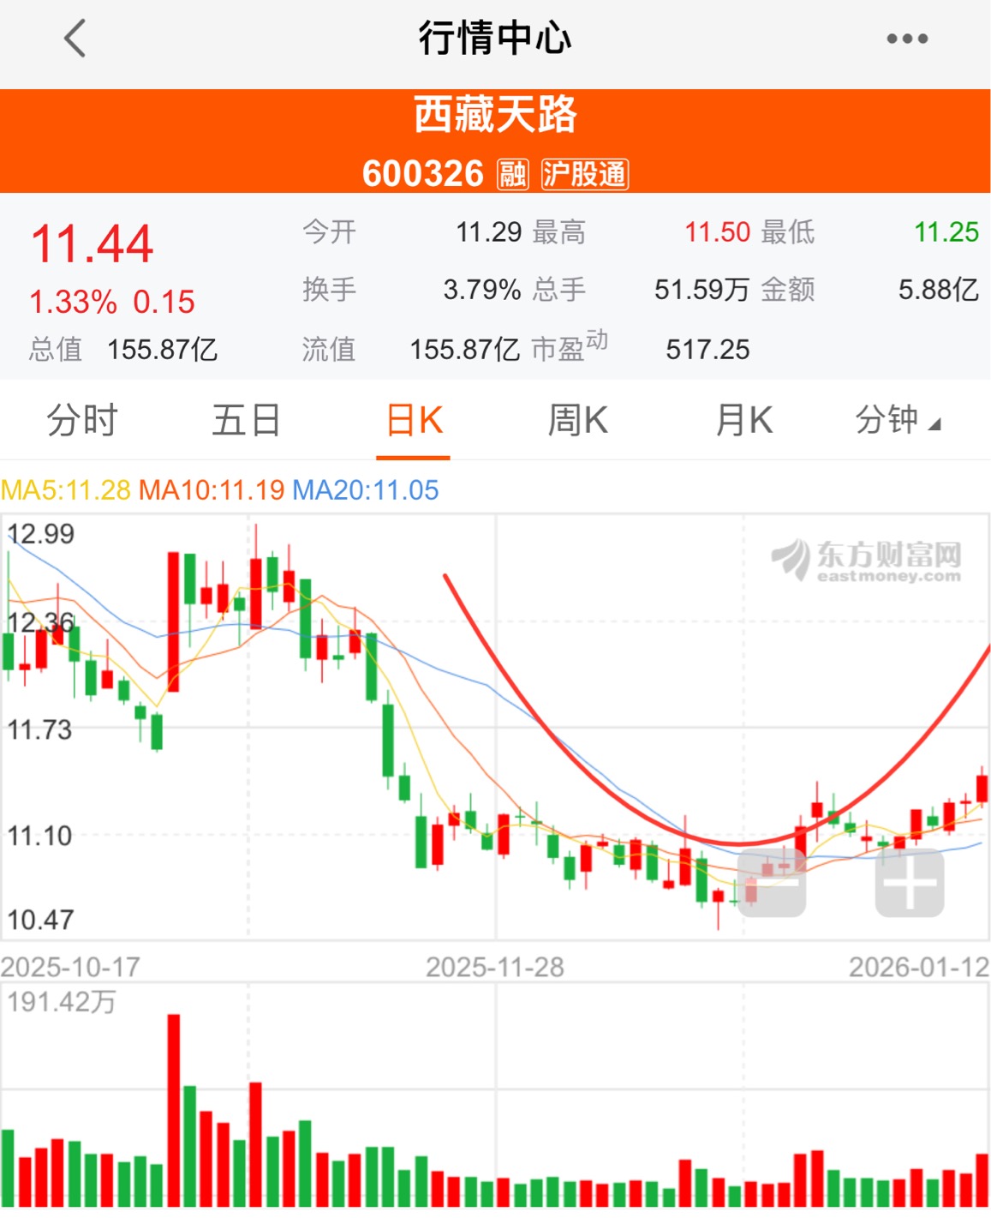Tap current price 11.44
This screenshot has width=991, height=1218.
coord(93,244)
